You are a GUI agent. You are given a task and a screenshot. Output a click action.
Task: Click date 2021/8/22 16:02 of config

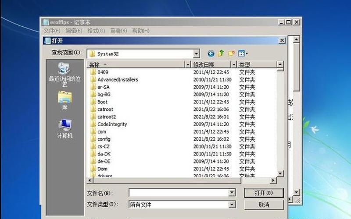[x=211, y=139]
